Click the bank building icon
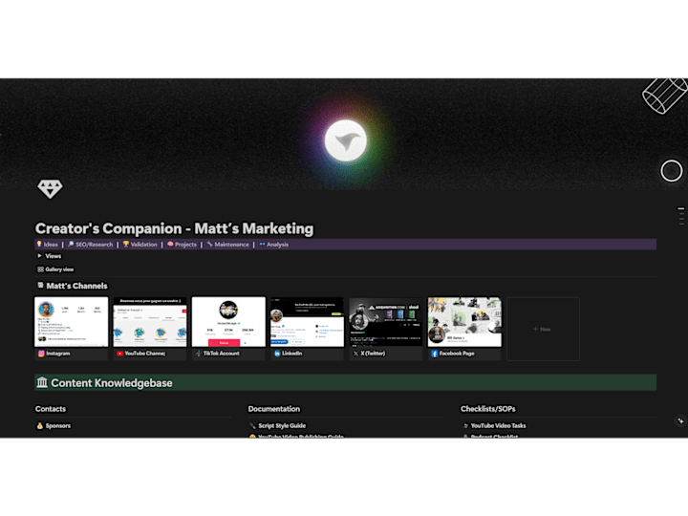This screenshot has width=688, height=516. coord(42,382)
